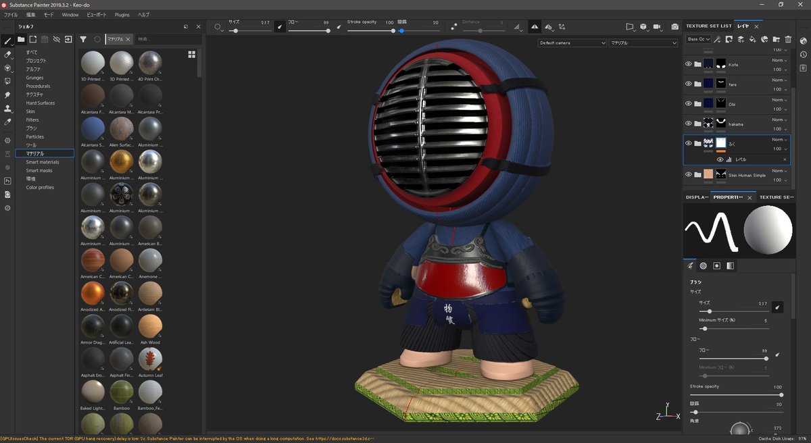Open the Log panel icon on right dock

tap(803, 68)
